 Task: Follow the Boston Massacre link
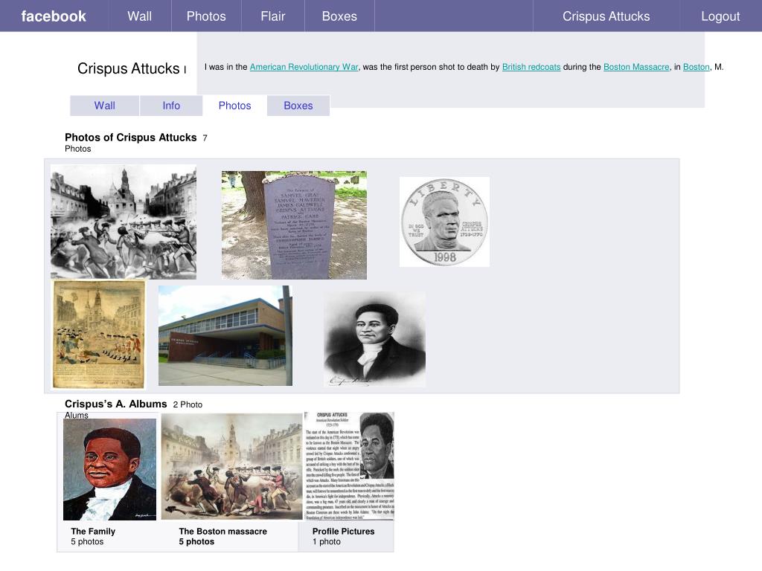click(x=636, y=67)
